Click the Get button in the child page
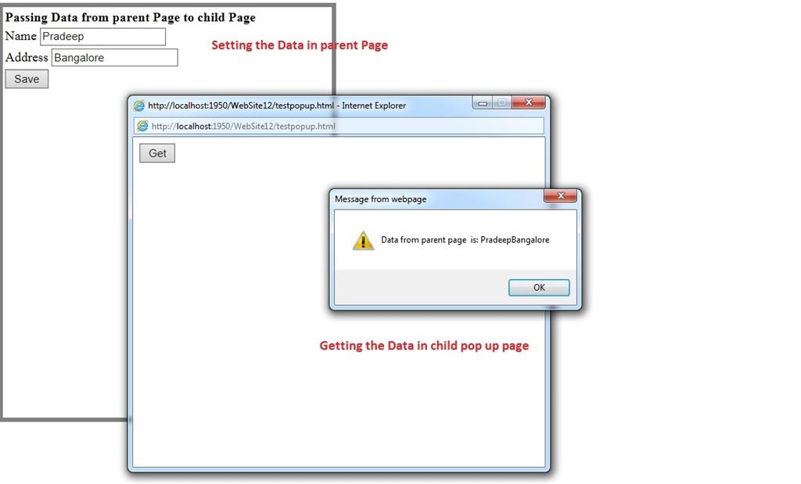Image resolution: width=801 pixels, height=484 pixels. [156, 153]
